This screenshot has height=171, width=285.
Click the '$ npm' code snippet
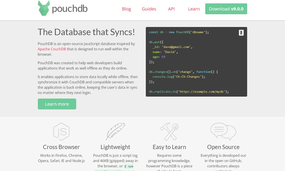coord(129,166)
